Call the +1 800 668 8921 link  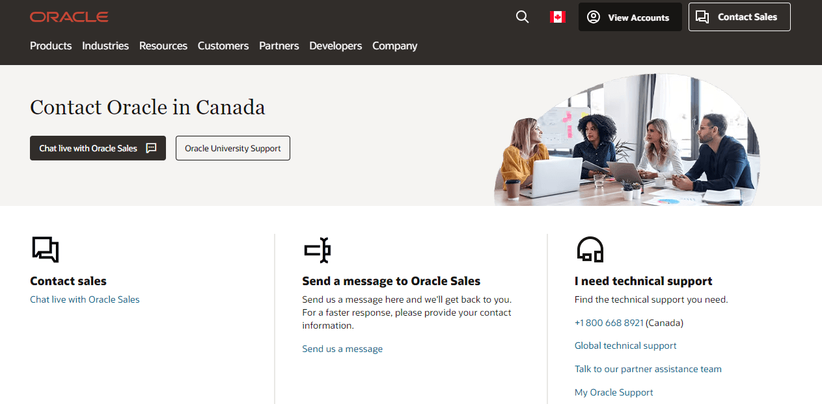click(609, 323)
